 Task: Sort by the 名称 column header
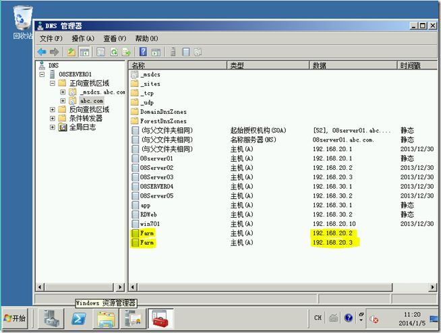[x=178, y=65]
